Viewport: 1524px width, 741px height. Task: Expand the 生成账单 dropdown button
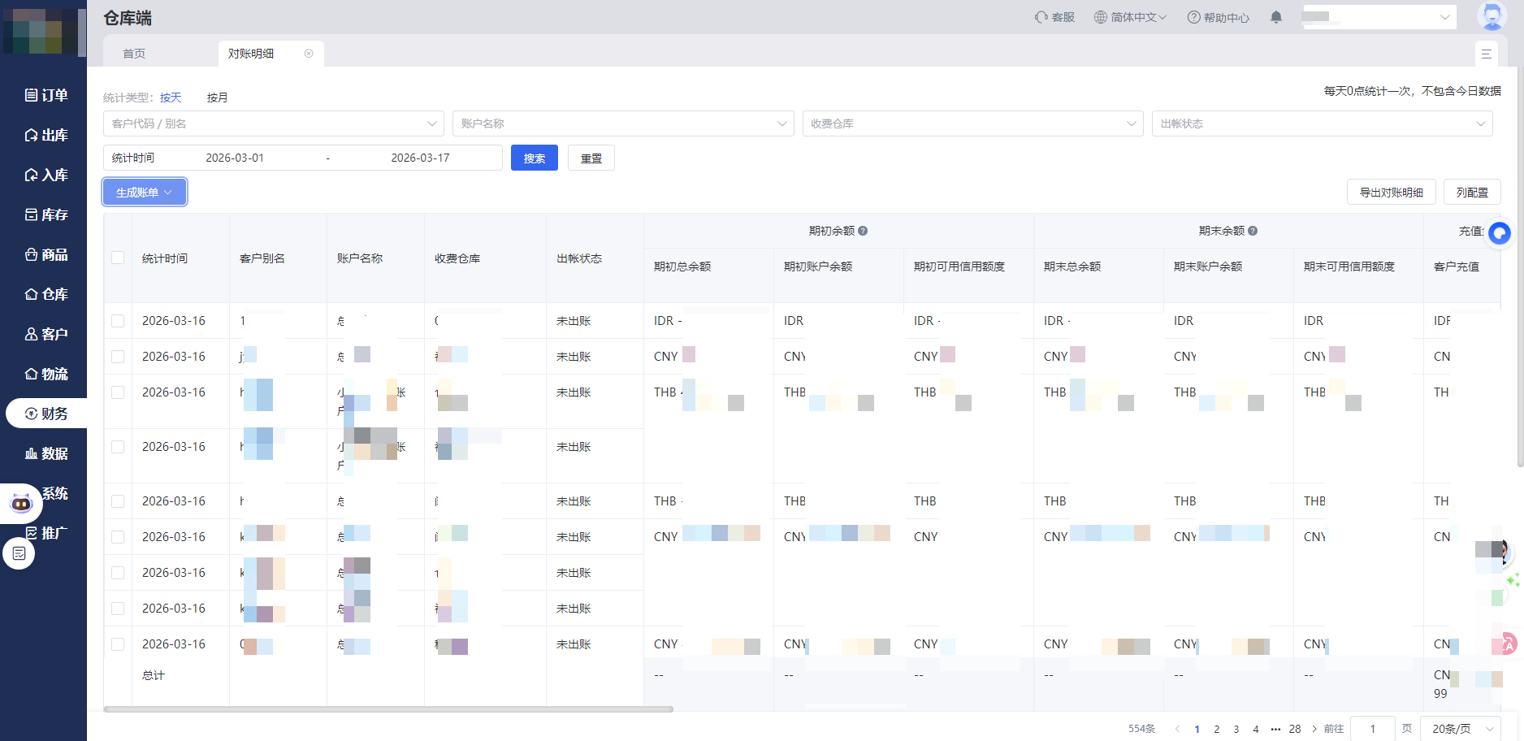tap(145, 193)
